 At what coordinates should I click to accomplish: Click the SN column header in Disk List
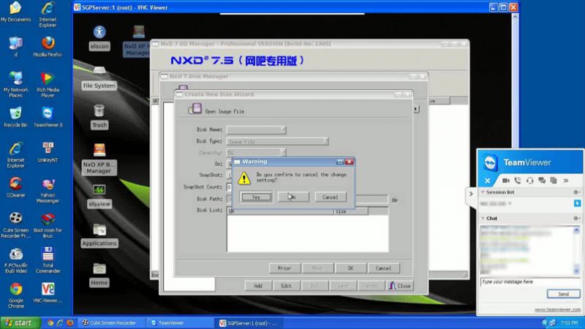click(280, 211)
